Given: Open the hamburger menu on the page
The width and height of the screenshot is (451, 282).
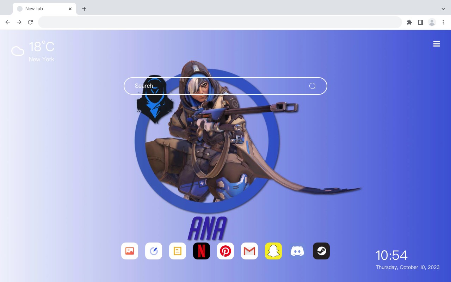Looking at the screenshot, I should coord(437,44).
